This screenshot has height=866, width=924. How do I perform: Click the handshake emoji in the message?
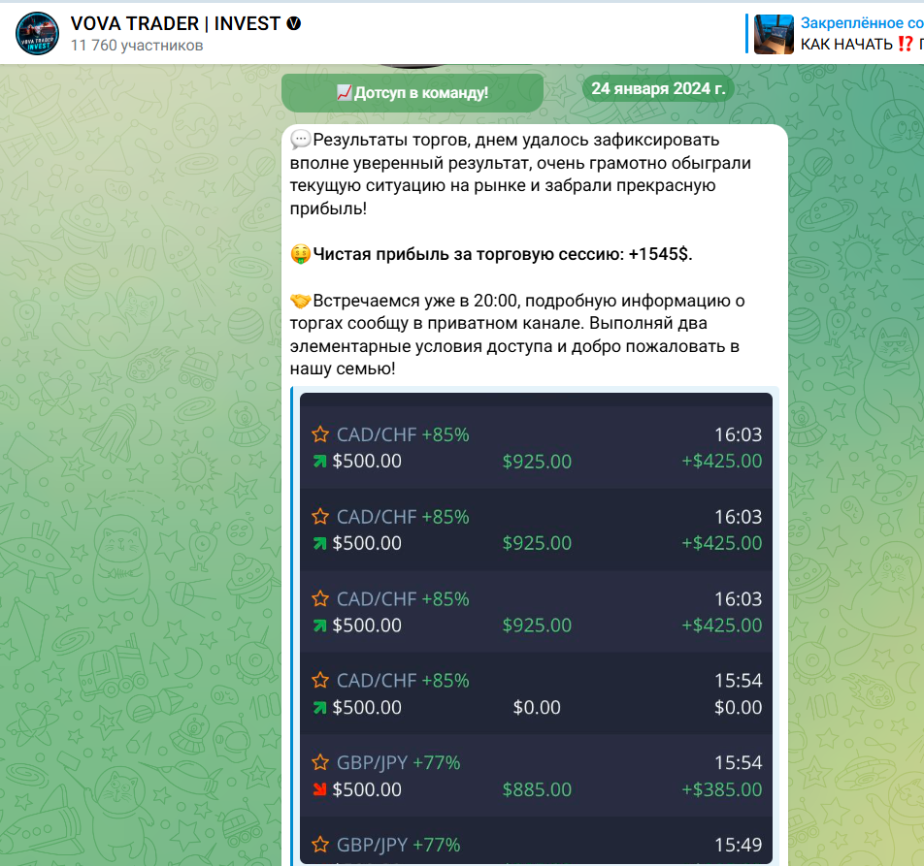tap(301, 301)
